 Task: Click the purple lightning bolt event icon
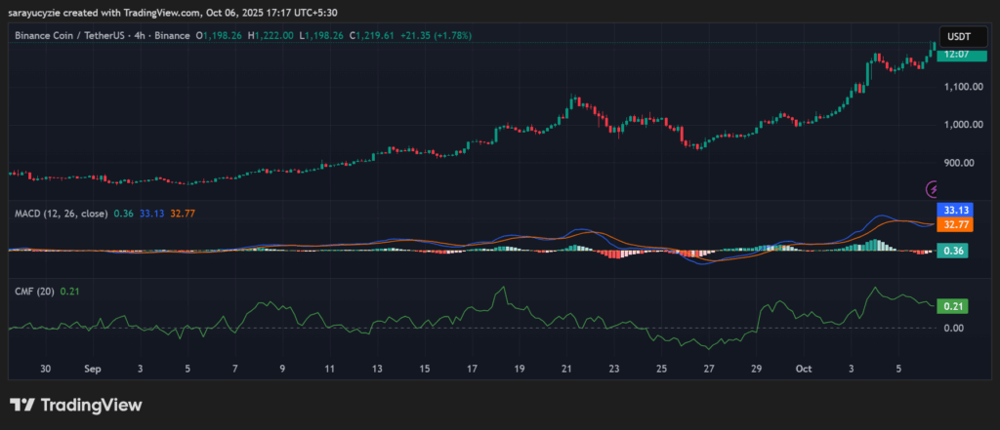(x=934, y=188)
